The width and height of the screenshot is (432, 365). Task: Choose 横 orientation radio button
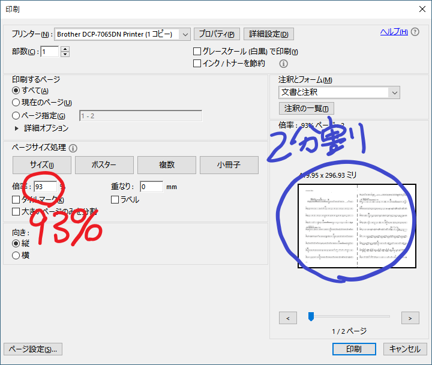(x=16, y=256)
